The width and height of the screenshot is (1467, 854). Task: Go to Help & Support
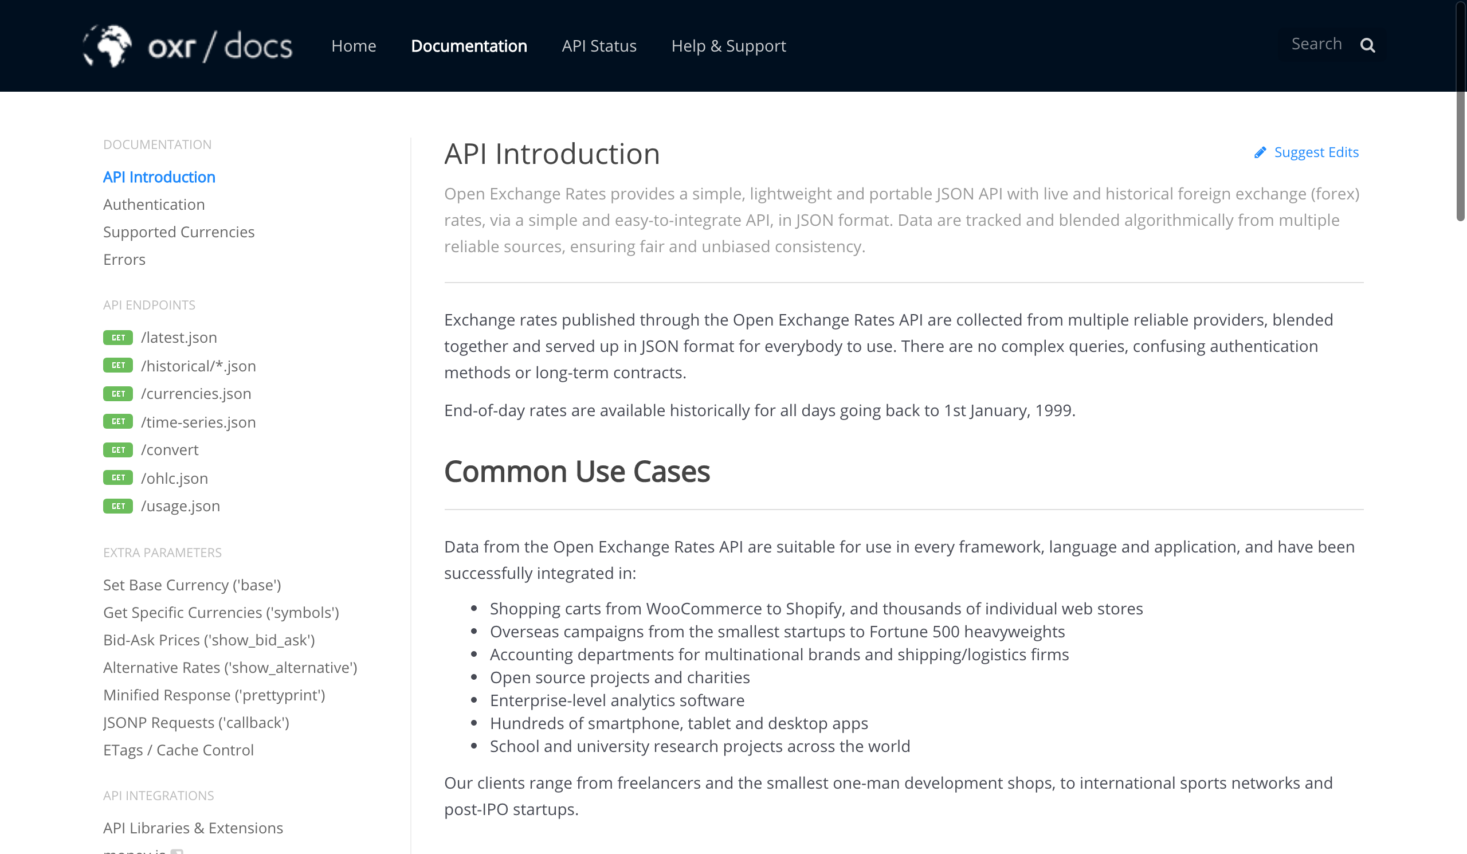[729, 45]
